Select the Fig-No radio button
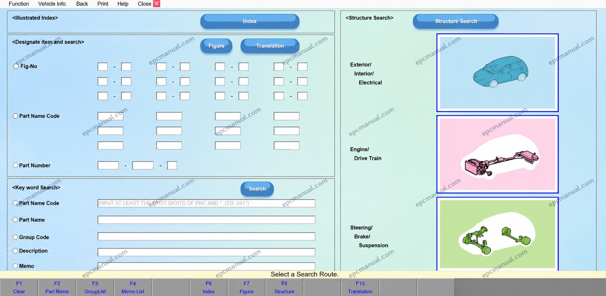Image resolution: width=606 pixels, height=296 pixels. pyautogui.click(x=16, y=66)
